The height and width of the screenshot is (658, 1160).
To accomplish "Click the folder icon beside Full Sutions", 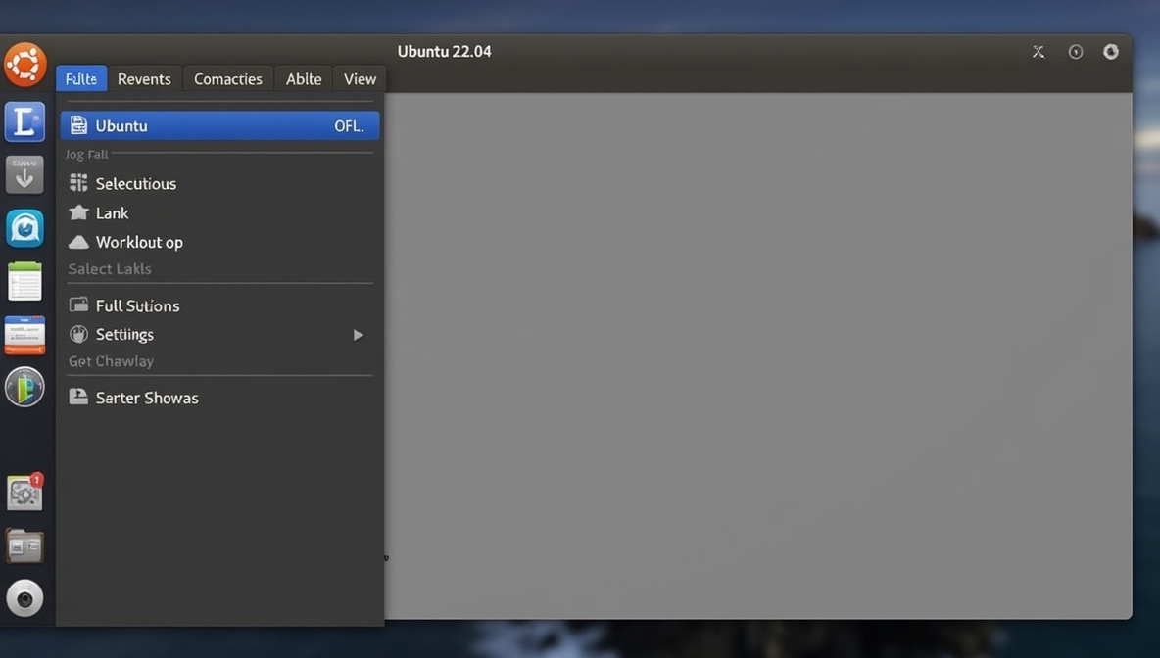I will (78, 305).
